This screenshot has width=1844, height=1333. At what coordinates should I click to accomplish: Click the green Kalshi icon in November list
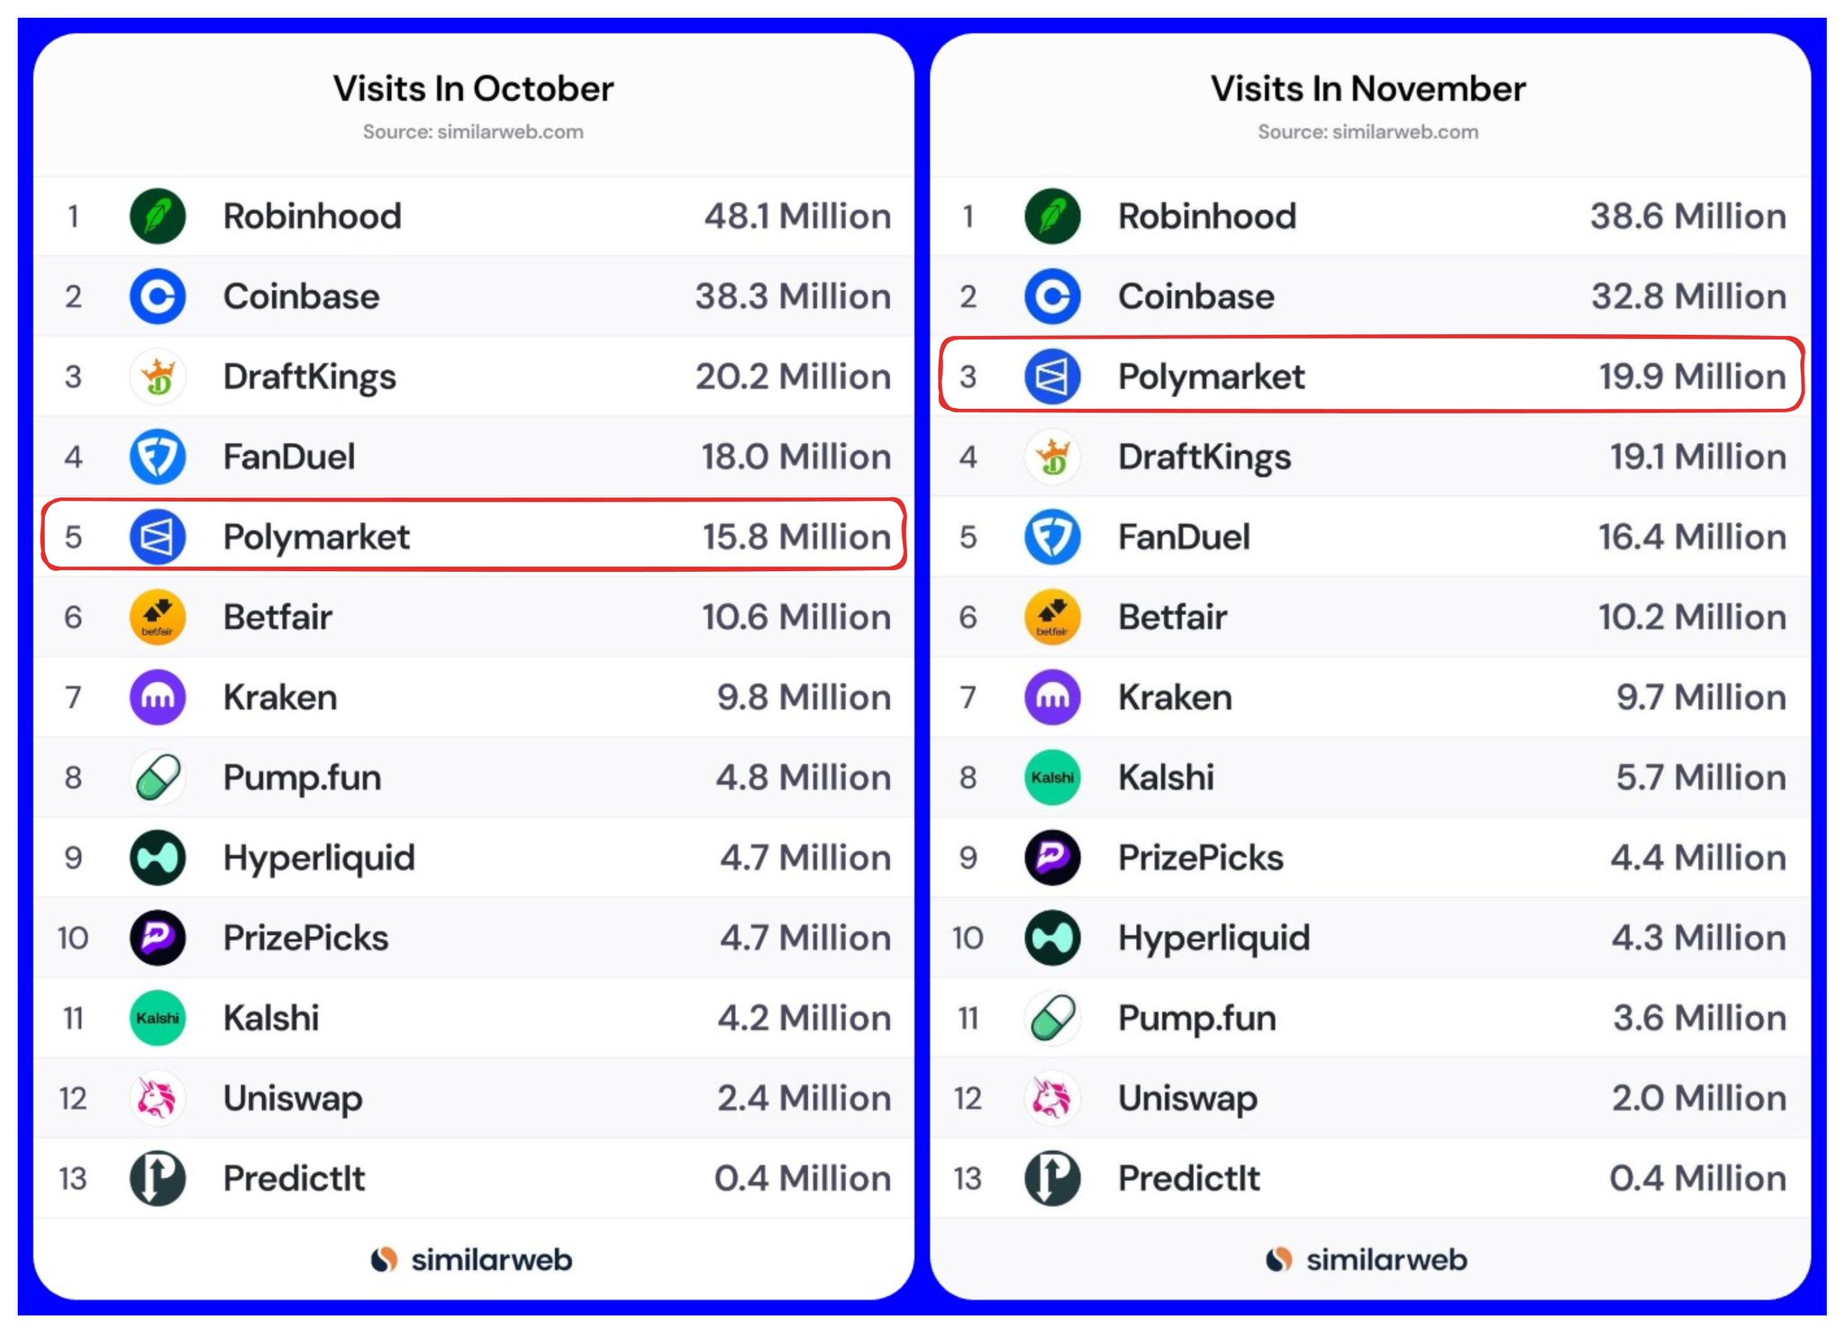tap(1052, 777)
